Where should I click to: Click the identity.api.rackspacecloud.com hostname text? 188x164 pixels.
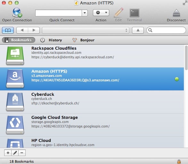pos(56,53)
